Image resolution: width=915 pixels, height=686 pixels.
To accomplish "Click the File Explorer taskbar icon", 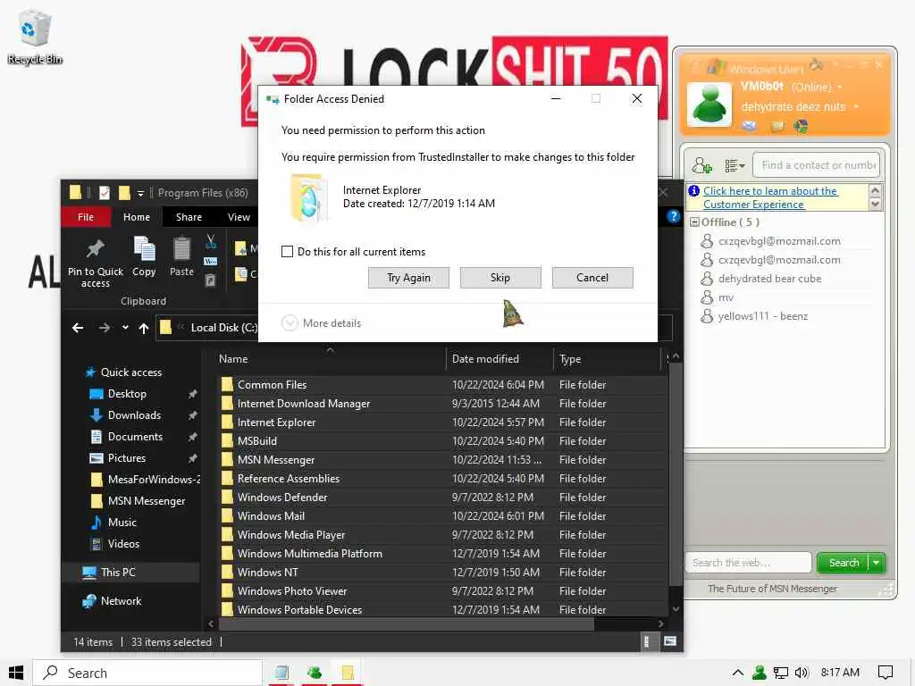I will click(x=348, y=673).
